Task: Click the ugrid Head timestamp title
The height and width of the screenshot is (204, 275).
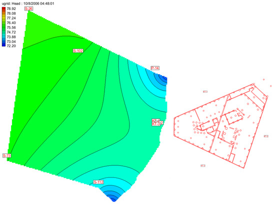Action: (27, 4)
